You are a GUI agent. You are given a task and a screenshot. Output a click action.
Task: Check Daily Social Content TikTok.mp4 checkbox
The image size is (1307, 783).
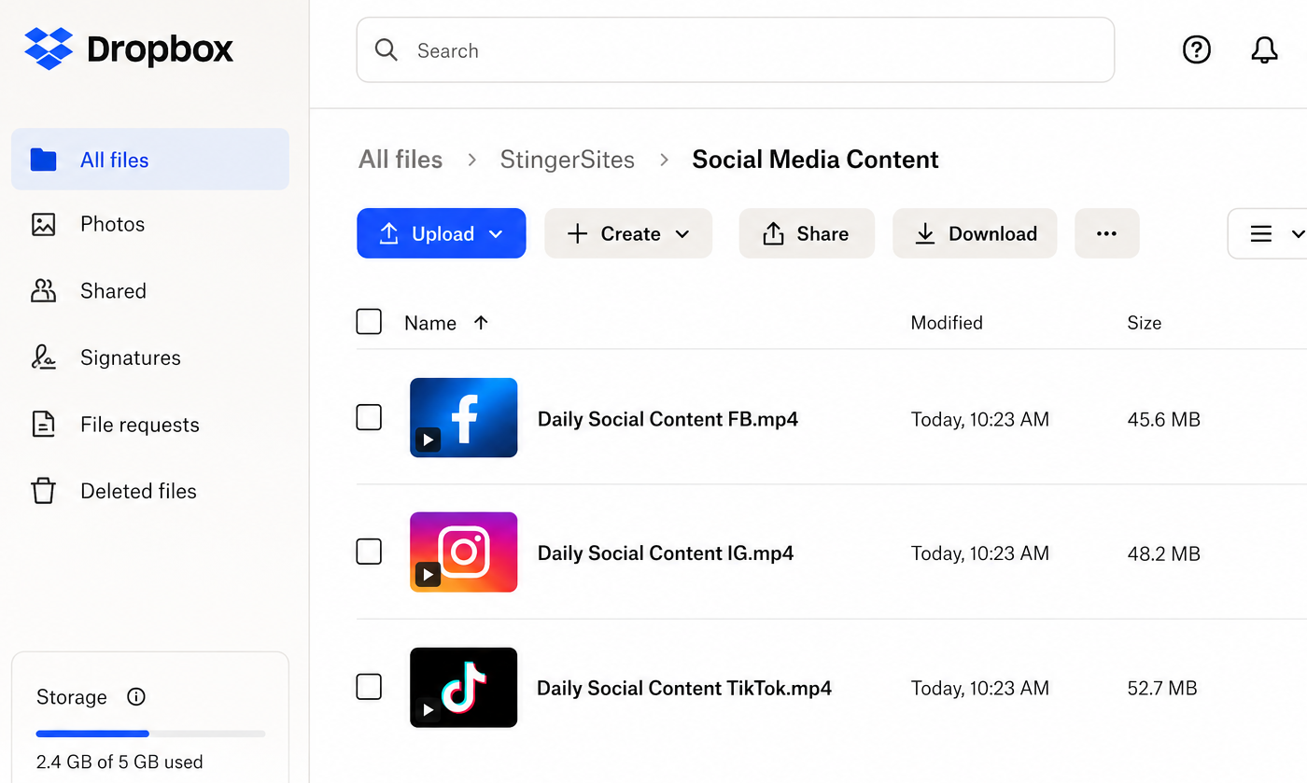point(369,687)
